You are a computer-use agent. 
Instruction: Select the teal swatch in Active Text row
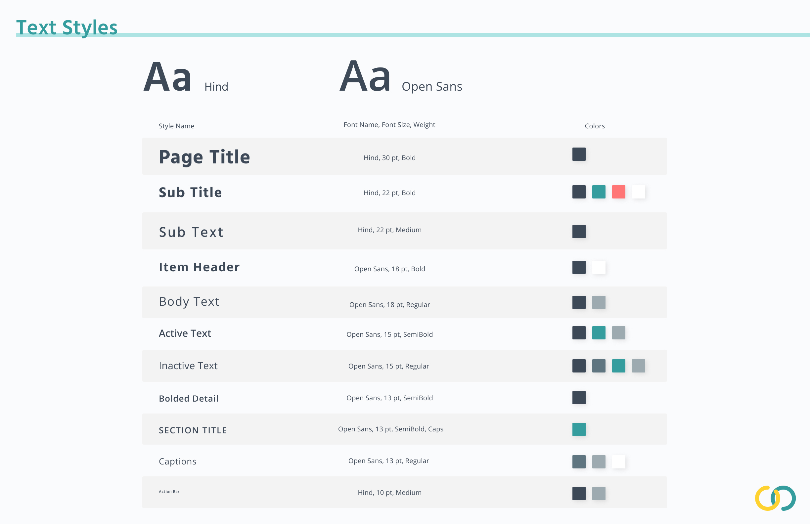coord(599,333)
